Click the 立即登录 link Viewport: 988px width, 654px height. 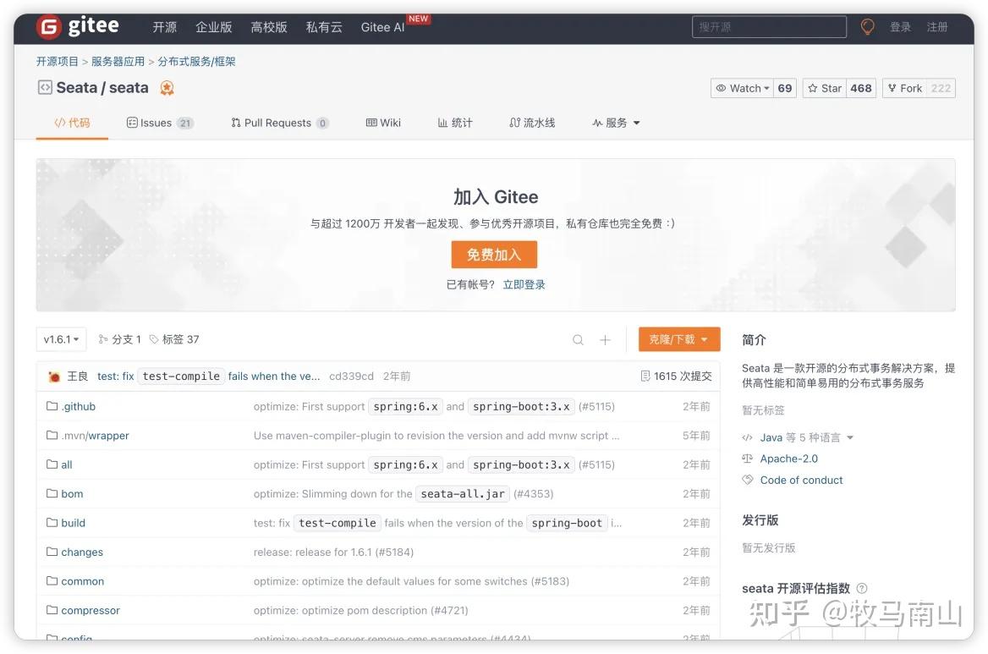click(x=524, y=285)
